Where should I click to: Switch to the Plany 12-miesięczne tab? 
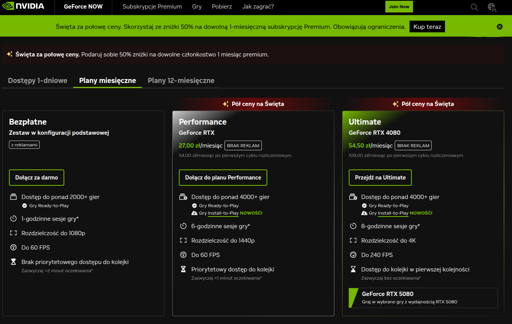coord(181,80)
